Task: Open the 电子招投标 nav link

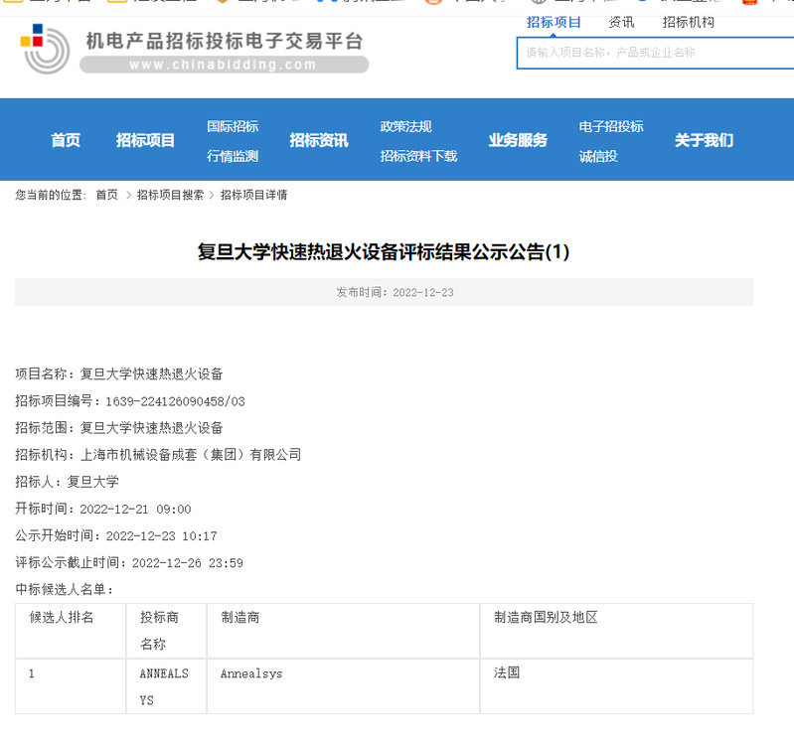Action: coord(611,126)
